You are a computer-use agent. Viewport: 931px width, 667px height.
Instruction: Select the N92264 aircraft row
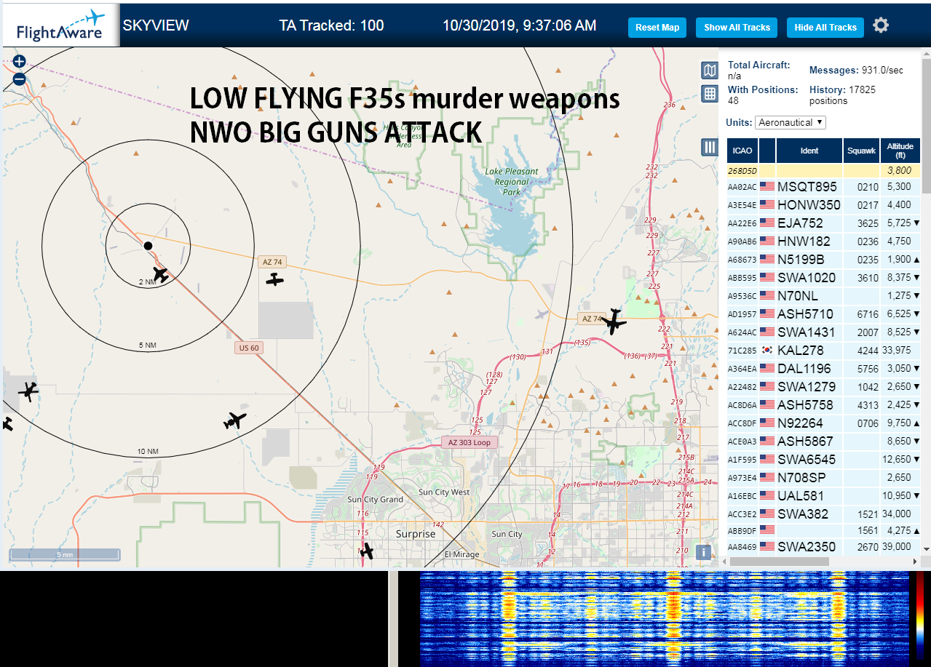point(824,423)
